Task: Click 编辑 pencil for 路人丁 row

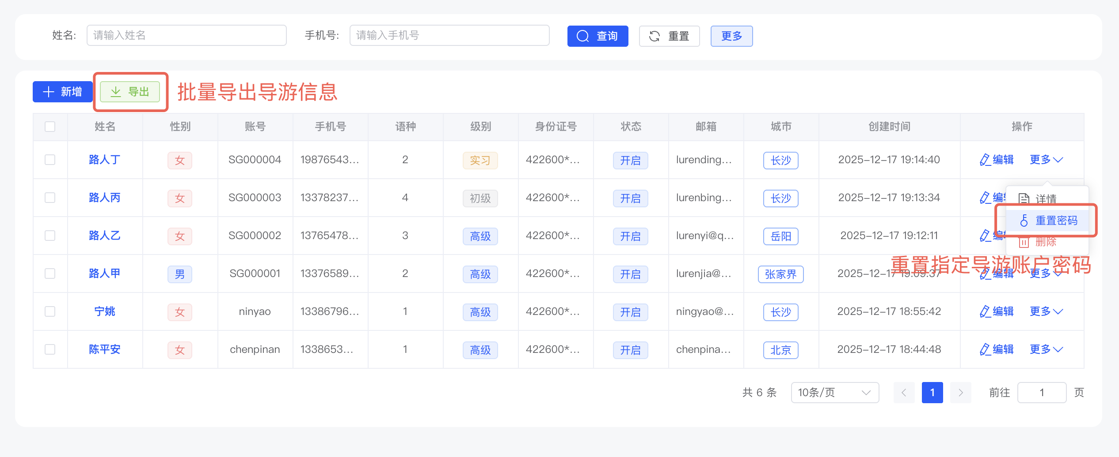Action: [x=996, y=160]
